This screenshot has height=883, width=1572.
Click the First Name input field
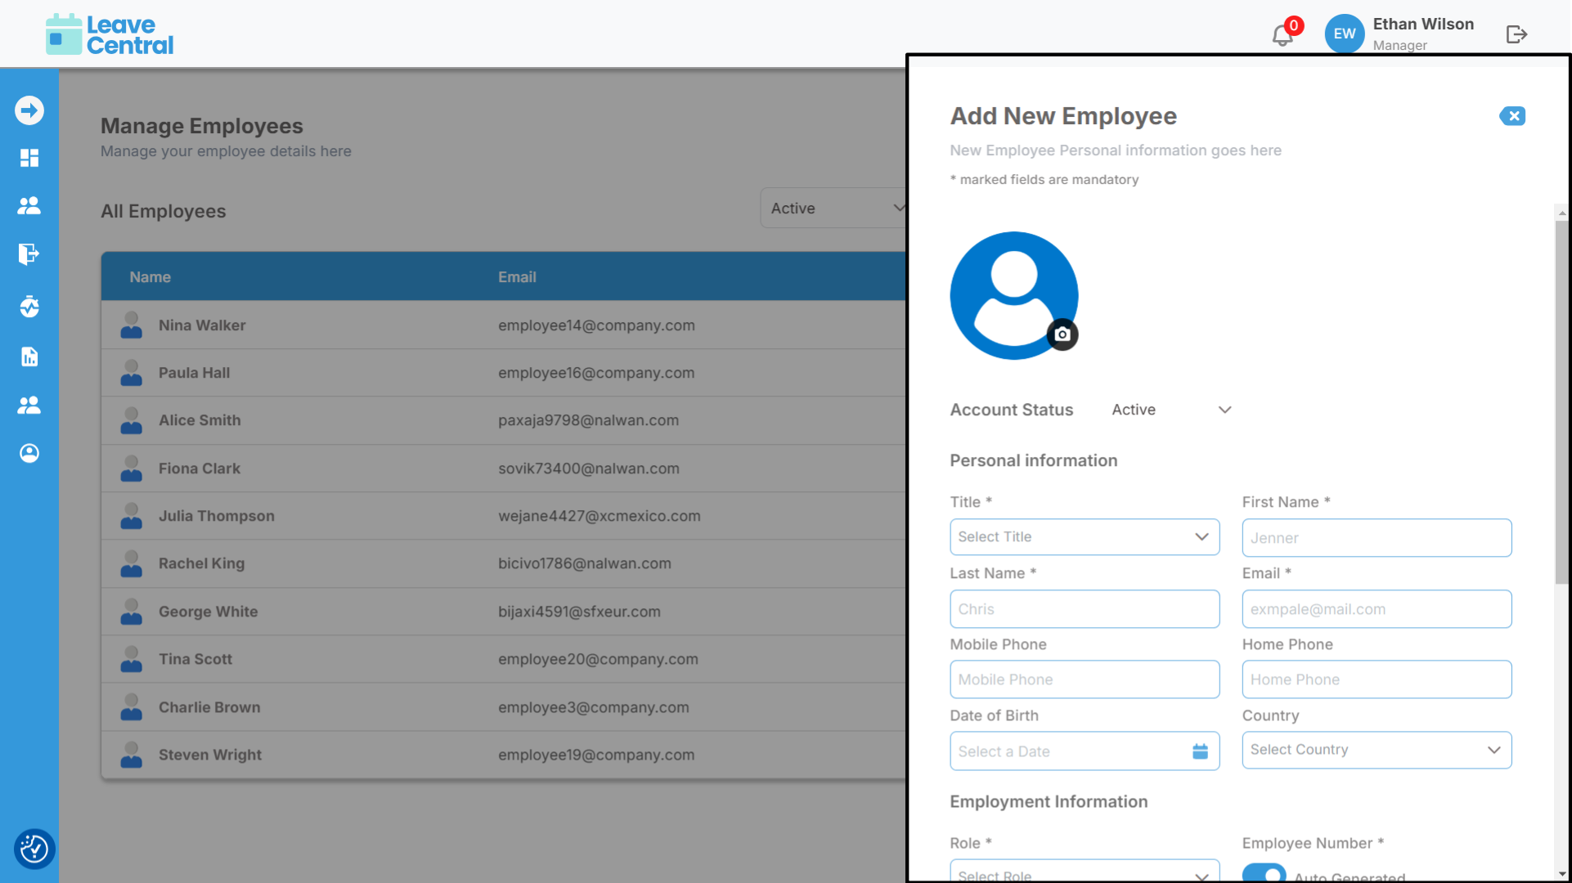pos(1376,538)
